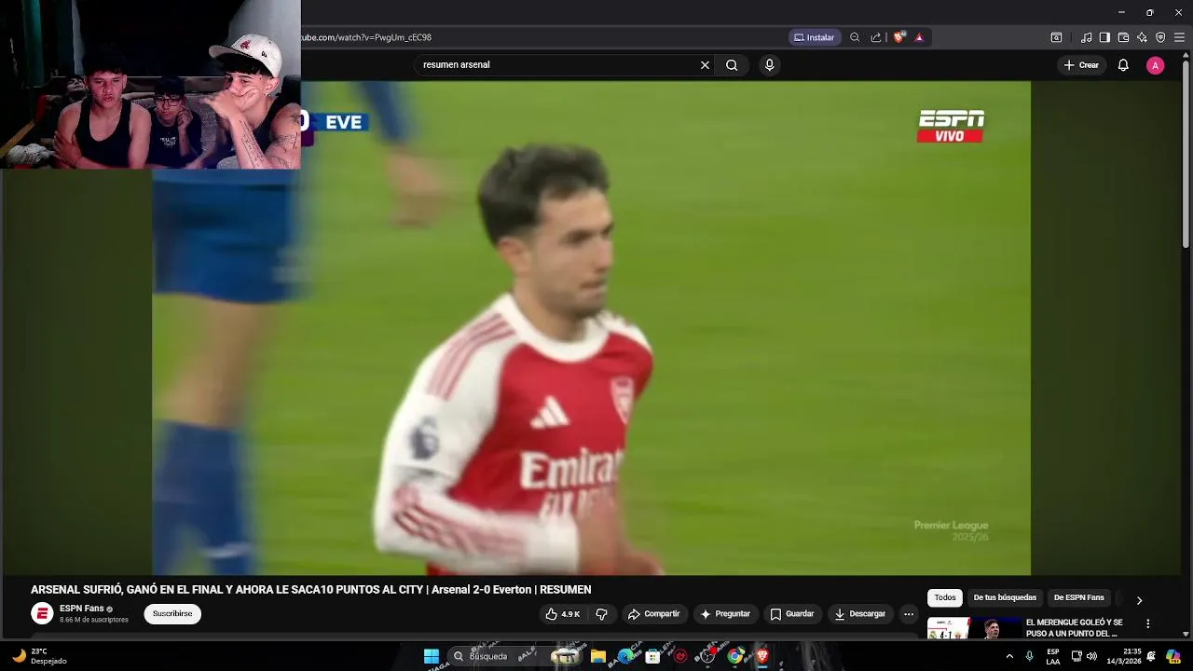Viewport: 1193px width, 671px height.
Task: Open Google Chrome from taskbar
Action: [735, 656]
